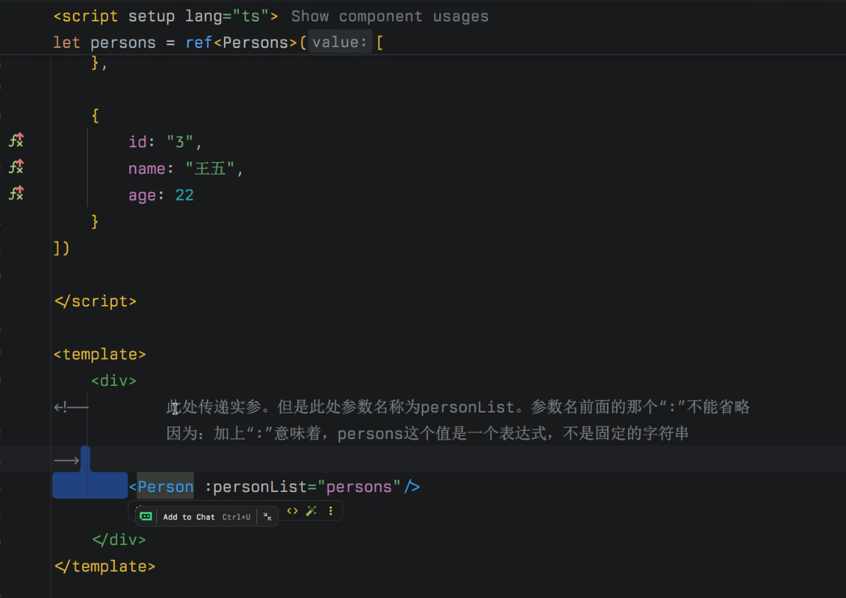Click the Add to Chat button

[x=206, y=517]
